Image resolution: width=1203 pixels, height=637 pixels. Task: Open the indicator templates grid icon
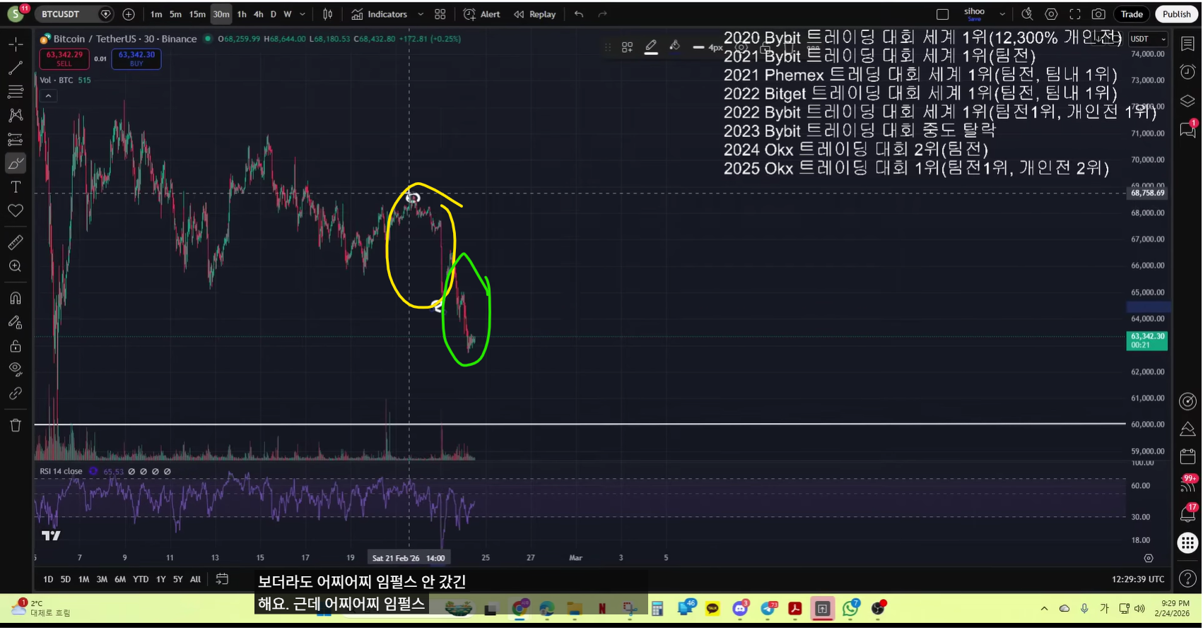pyautogui.click(x=440, y=14)
